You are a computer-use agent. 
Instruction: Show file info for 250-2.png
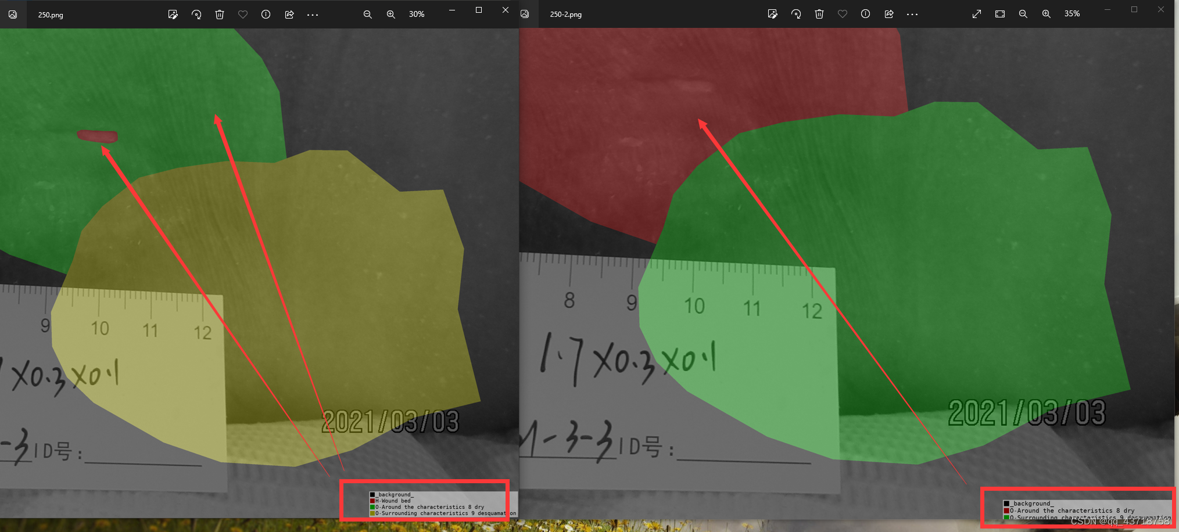pos(865,14)
